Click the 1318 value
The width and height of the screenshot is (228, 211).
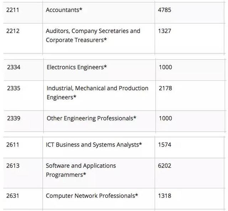click(x=165, y=196)
